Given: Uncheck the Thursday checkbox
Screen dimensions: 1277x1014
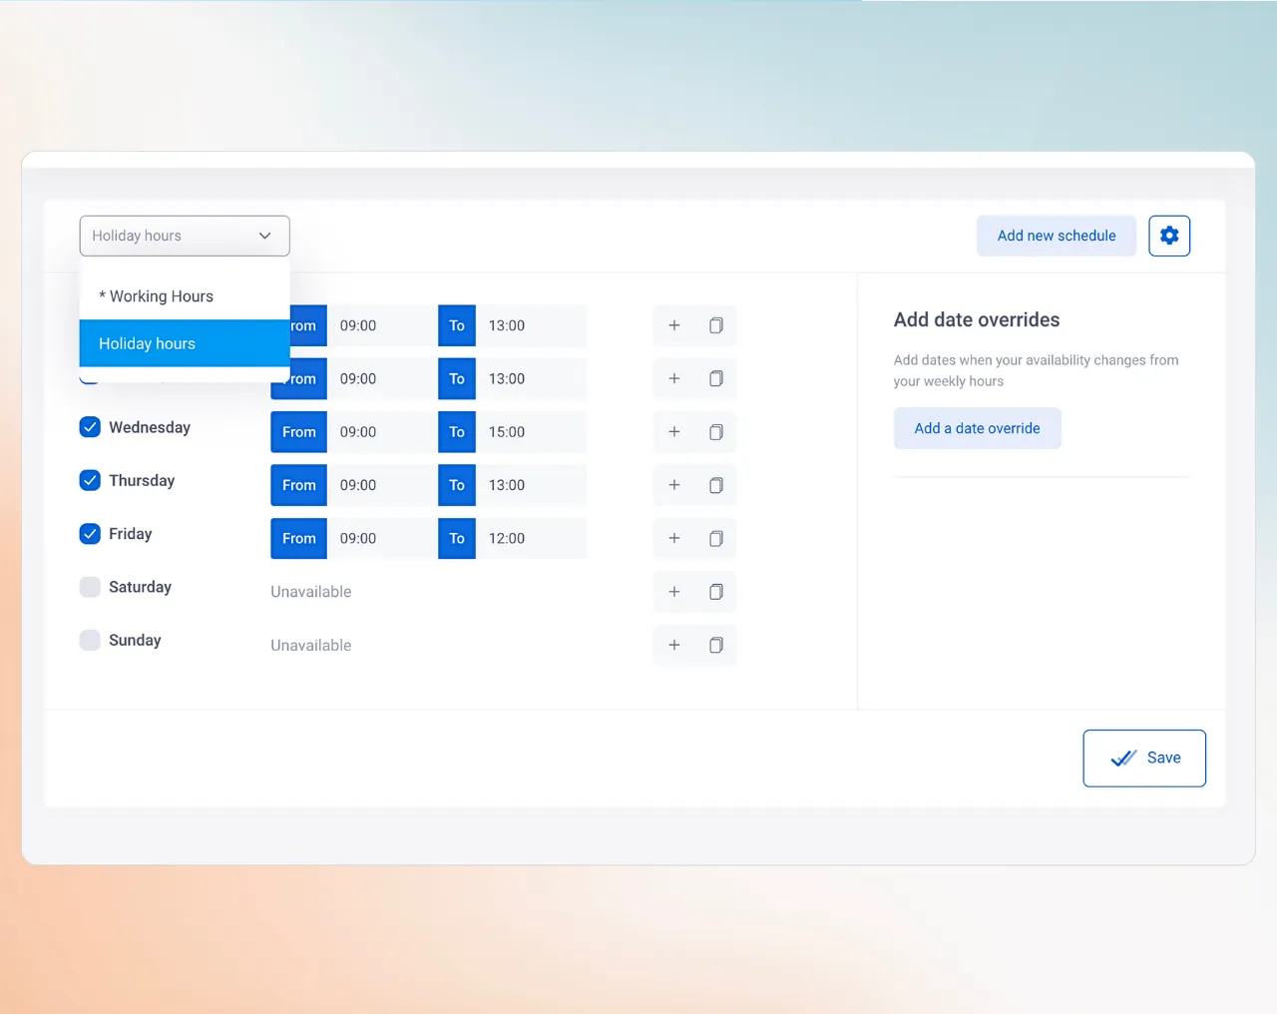Looking at the screenshot, I should point(90,480).
